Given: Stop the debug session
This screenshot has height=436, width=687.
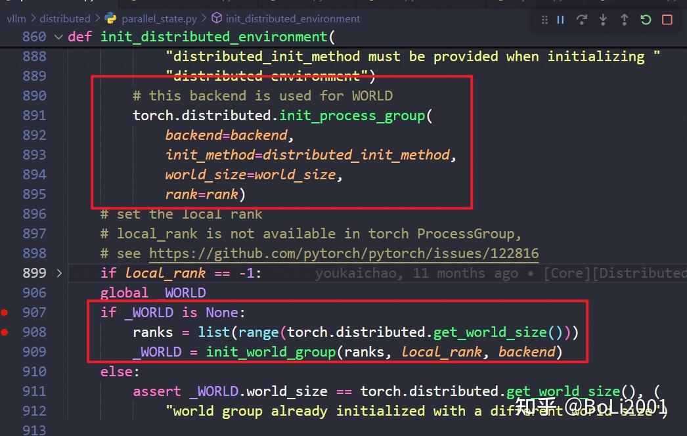Looking at the screenshot, I should 667,20.
